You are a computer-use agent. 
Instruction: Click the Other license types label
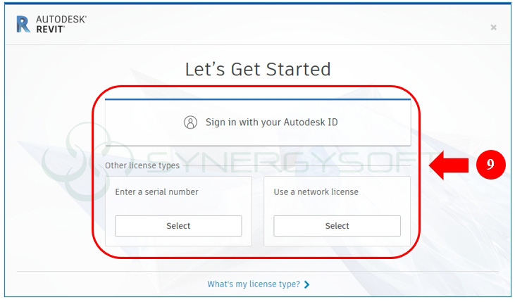[142, 165]
